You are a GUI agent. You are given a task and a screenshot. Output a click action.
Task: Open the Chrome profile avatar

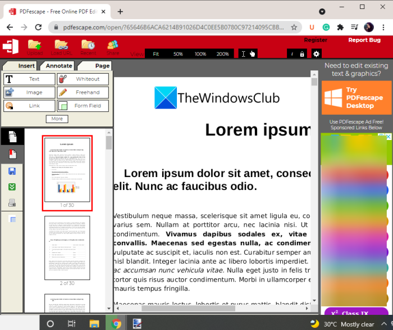point(369,27)
